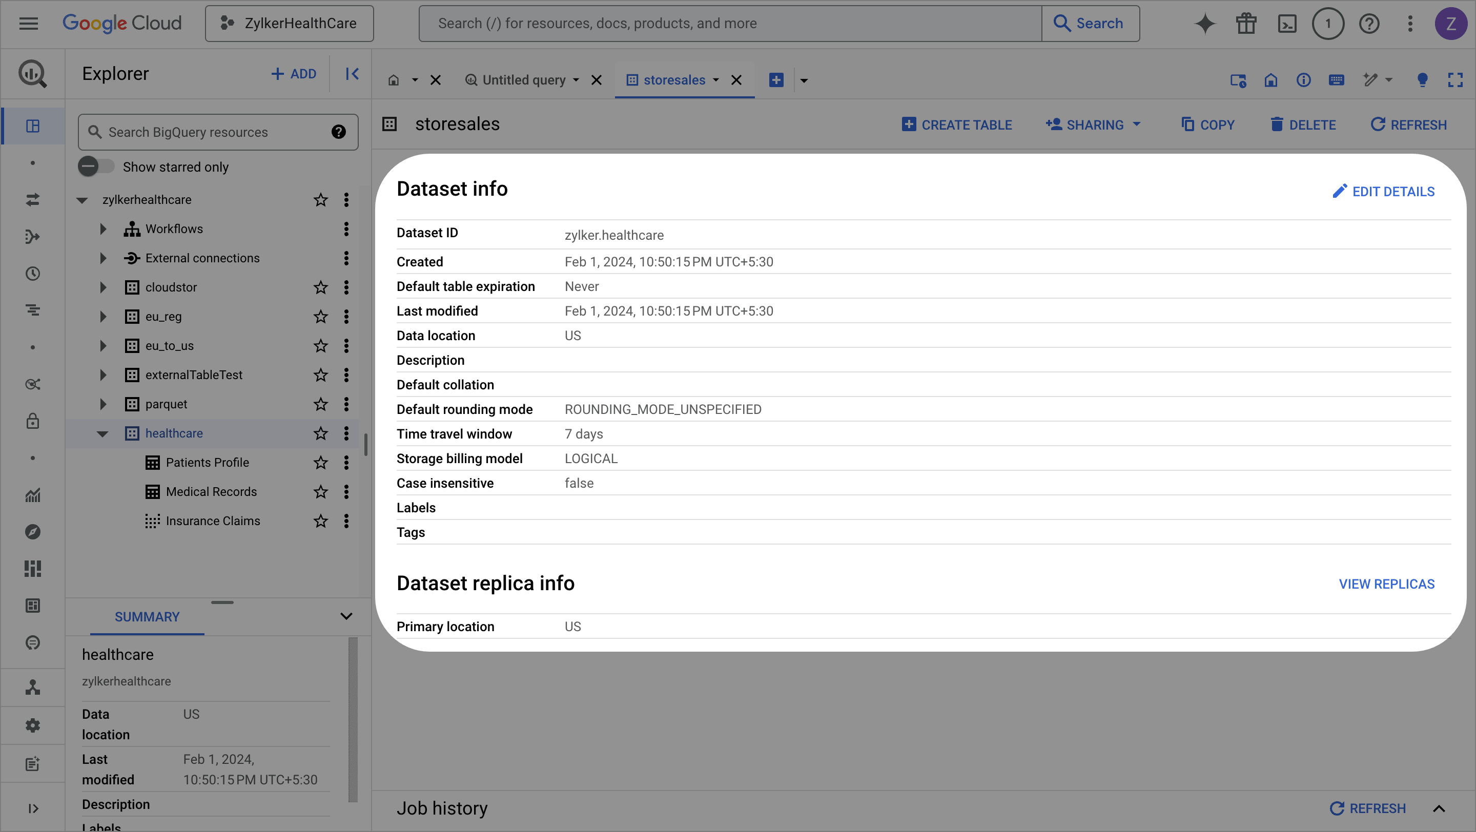This screenshot has width=1476, height=832.
Task: Open the top bar more options menu
Action: tap(1410, 24)
